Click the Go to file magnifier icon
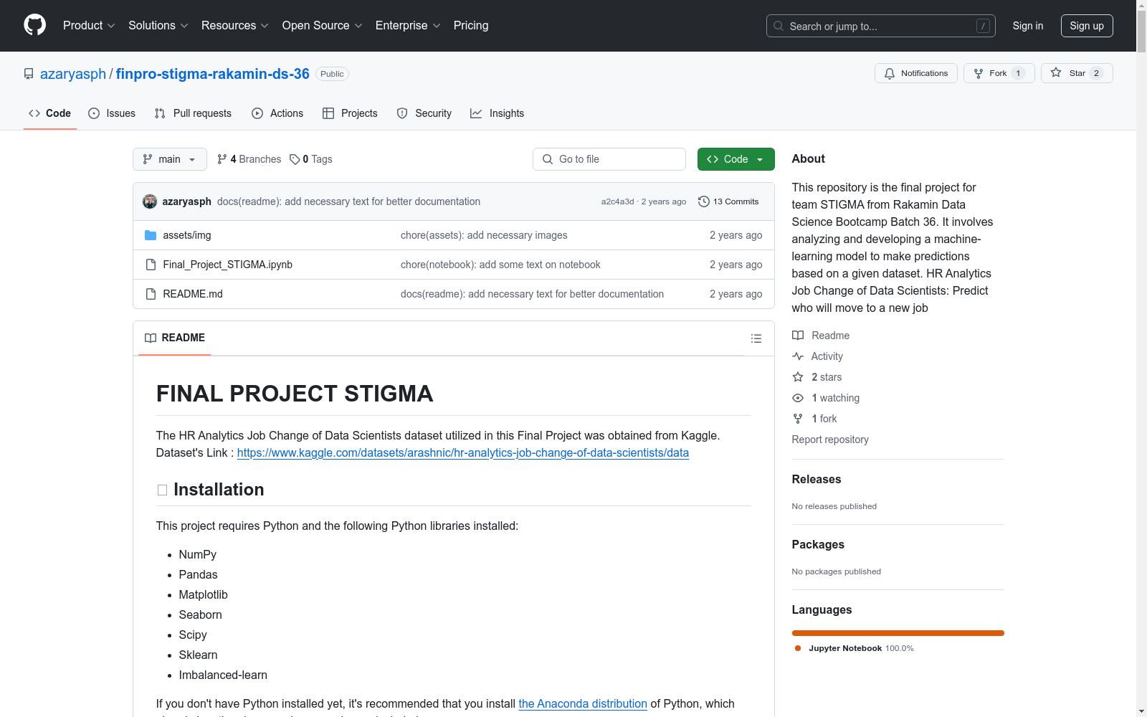 [548, 159]
